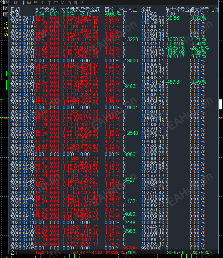Click the 1282.01 total lots value

pos(44,253)
